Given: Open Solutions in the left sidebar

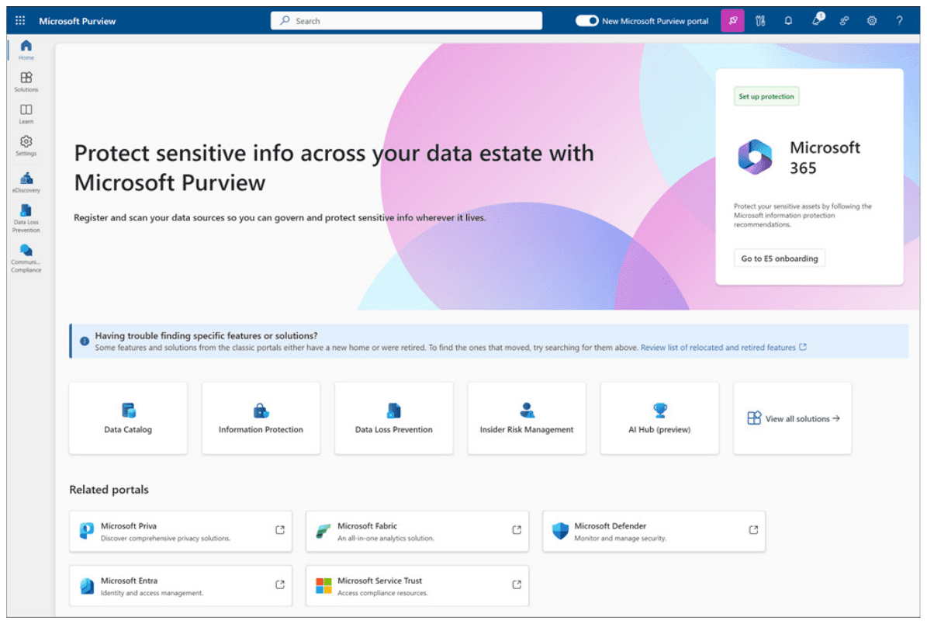Looking at the screenshot, I should pos(26,81).
